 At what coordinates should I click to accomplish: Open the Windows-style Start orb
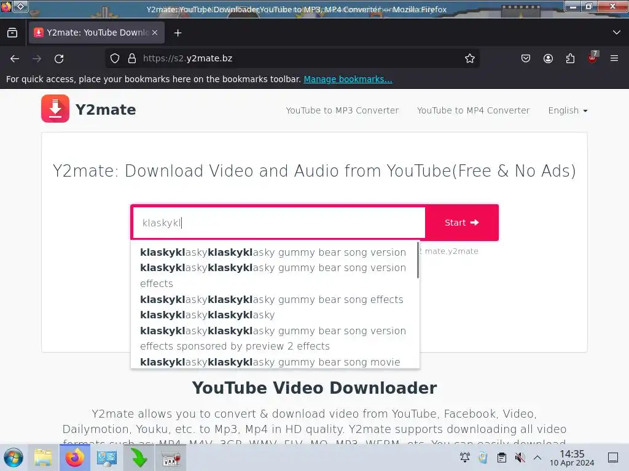[14, 458]
